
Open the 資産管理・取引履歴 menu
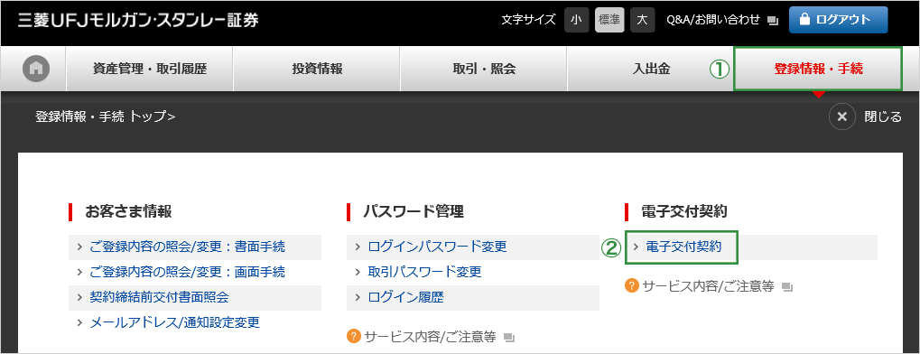[150, 70]
